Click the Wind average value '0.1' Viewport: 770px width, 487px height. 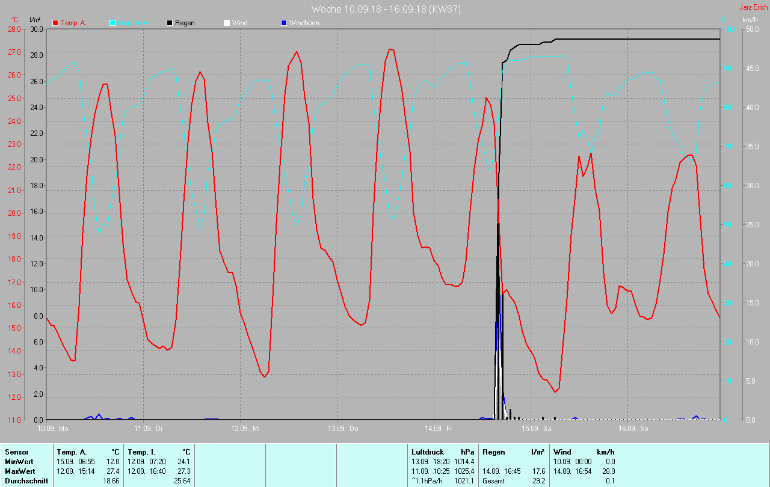(611, 481)
